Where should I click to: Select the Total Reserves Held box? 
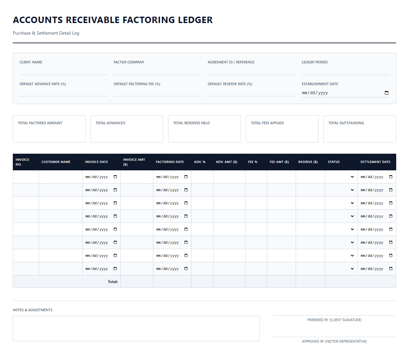(x=204, y=129)
